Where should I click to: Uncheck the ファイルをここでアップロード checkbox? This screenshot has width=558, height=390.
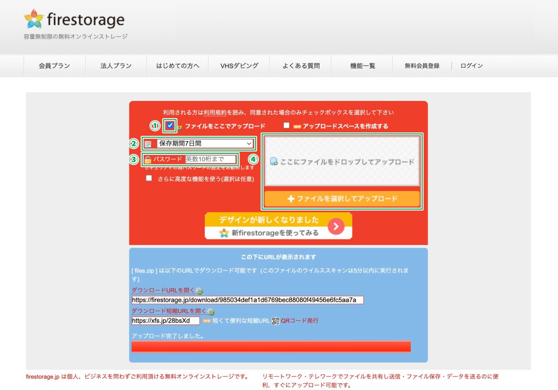(x=170, y=125)
